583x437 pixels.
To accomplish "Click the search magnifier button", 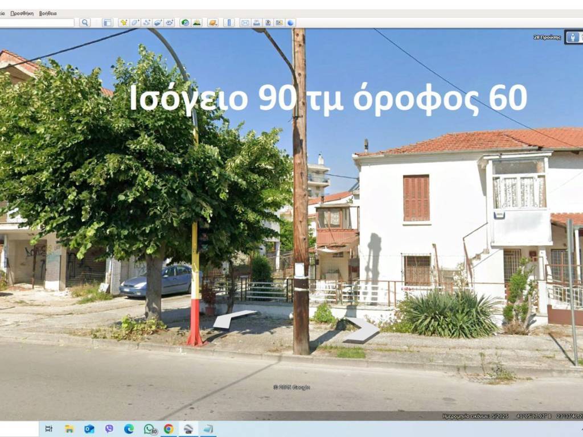I will [x=85, y=23].
